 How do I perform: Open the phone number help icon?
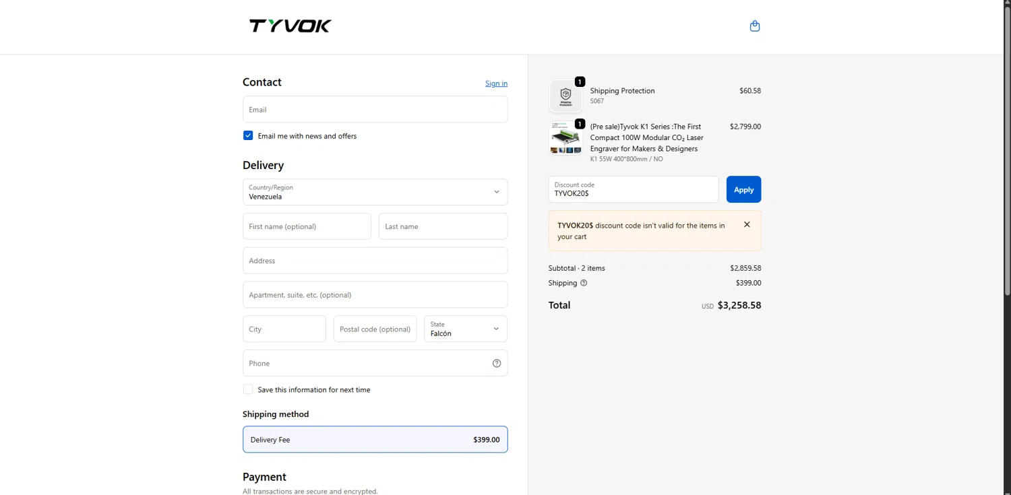point(497,363)
